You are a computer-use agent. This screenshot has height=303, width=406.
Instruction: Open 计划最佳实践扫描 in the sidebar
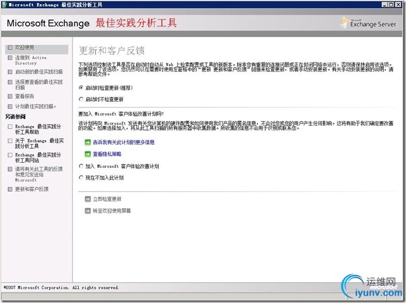(x=35, y=106)
